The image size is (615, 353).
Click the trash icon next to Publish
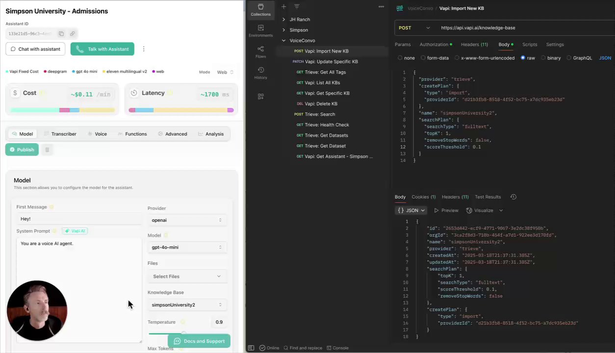click(47, 150)
